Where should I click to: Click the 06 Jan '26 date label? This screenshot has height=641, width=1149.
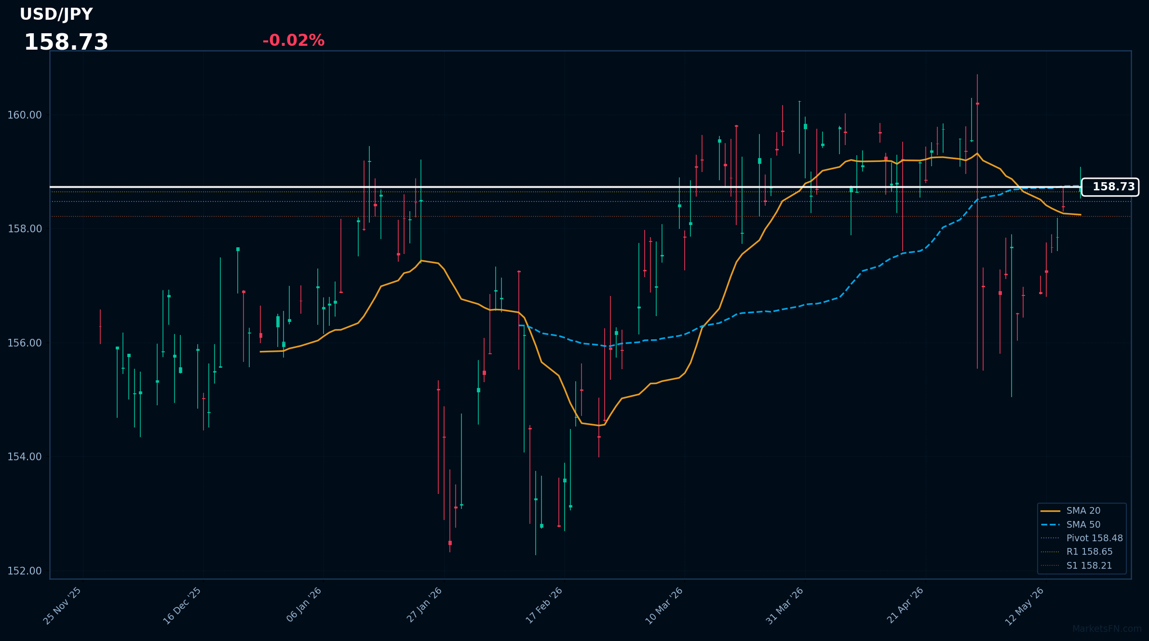(304, 604)
